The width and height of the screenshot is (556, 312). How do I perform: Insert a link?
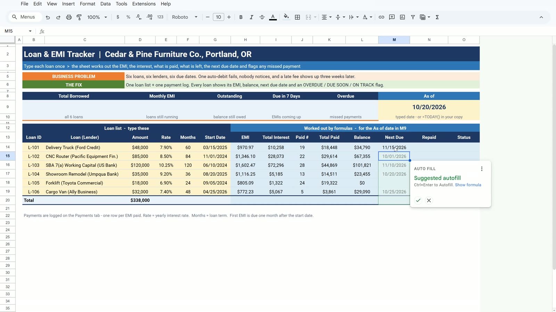[x=382, y=17]
